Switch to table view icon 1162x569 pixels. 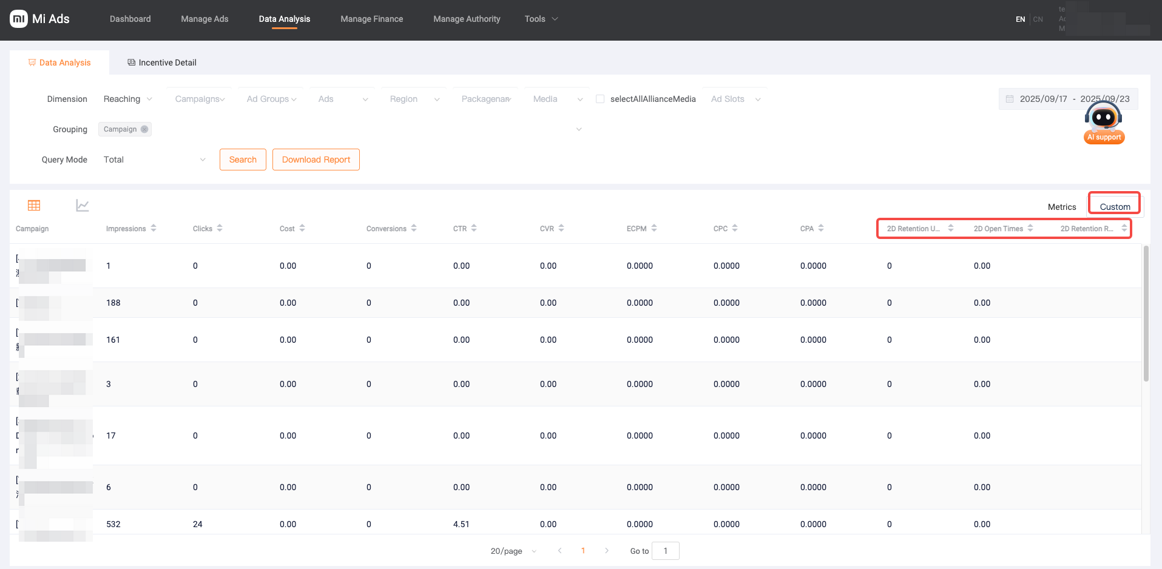(x=34, y=206)
